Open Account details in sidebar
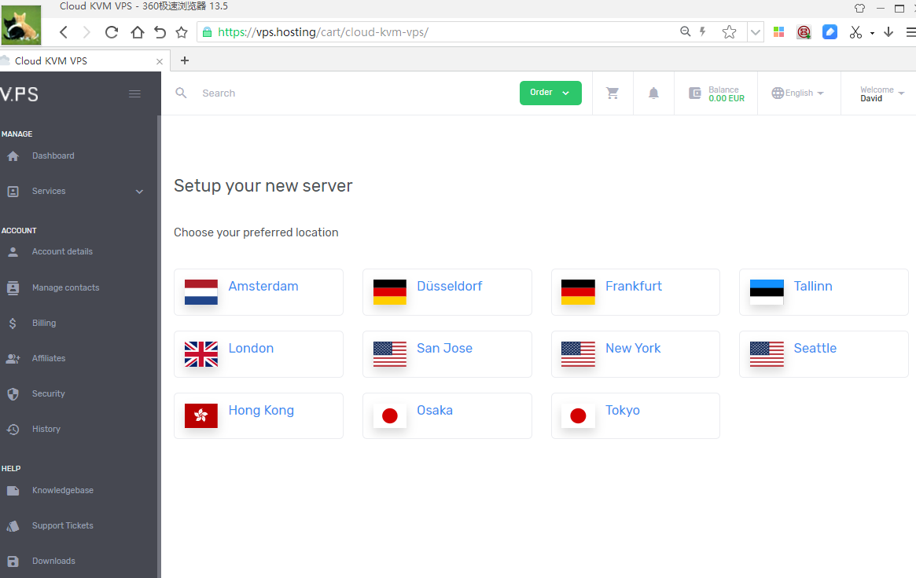The height and width of the screenshot is (578, 916). point(62,252)
